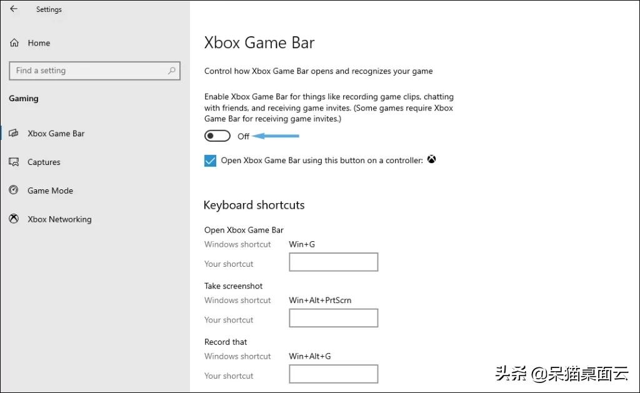Viewport: 640px width, 393px height.
Task: Click the Xbox controller button logo
Action: point(431,159)
